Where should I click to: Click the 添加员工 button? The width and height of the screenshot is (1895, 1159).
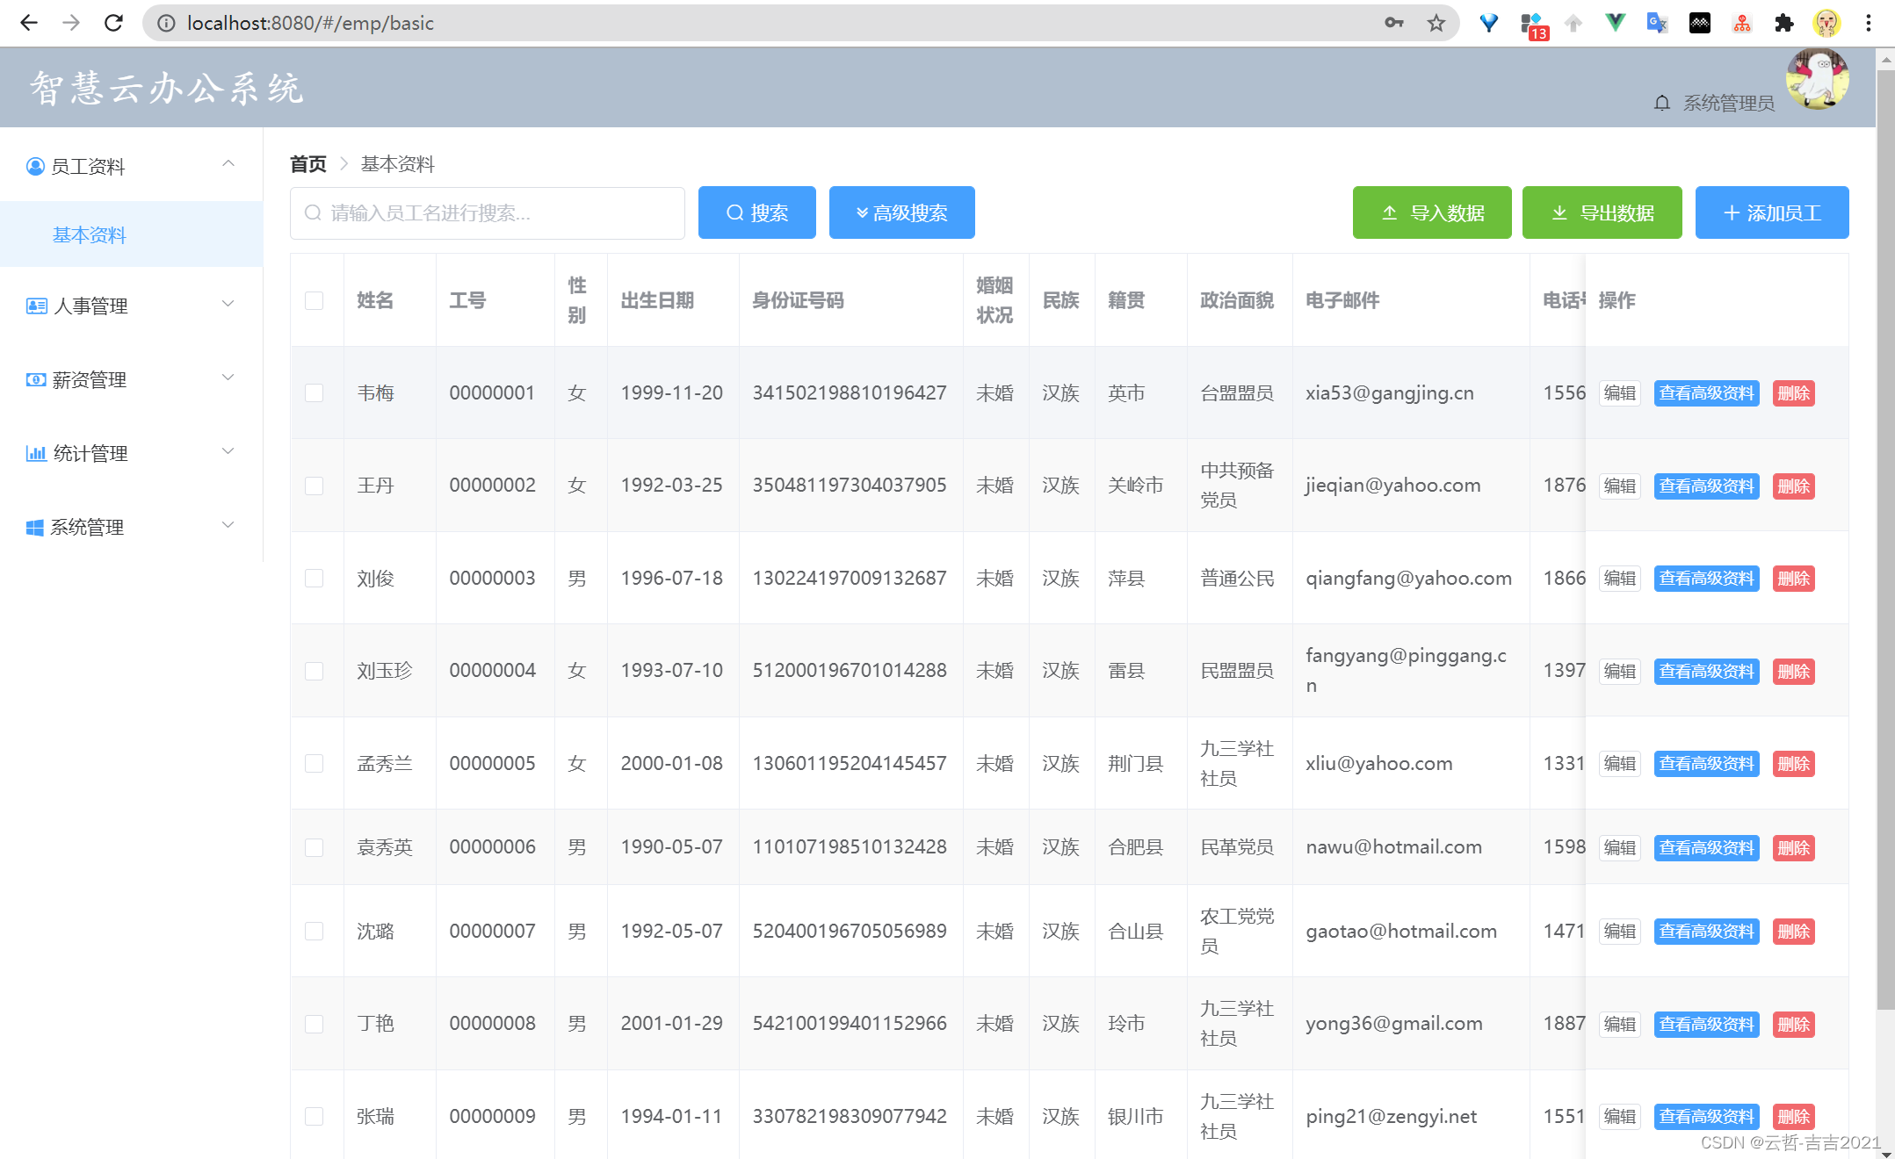click(x=1771, y=212)
